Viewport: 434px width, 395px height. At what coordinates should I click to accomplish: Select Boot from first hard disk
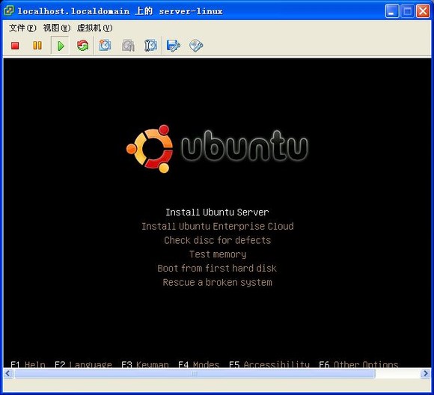[217, 269]
